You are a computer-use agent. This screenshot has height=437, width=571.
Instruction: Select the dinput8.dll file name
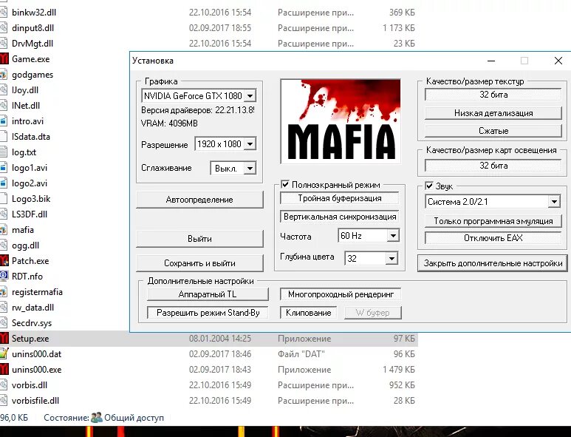[33, 27]
